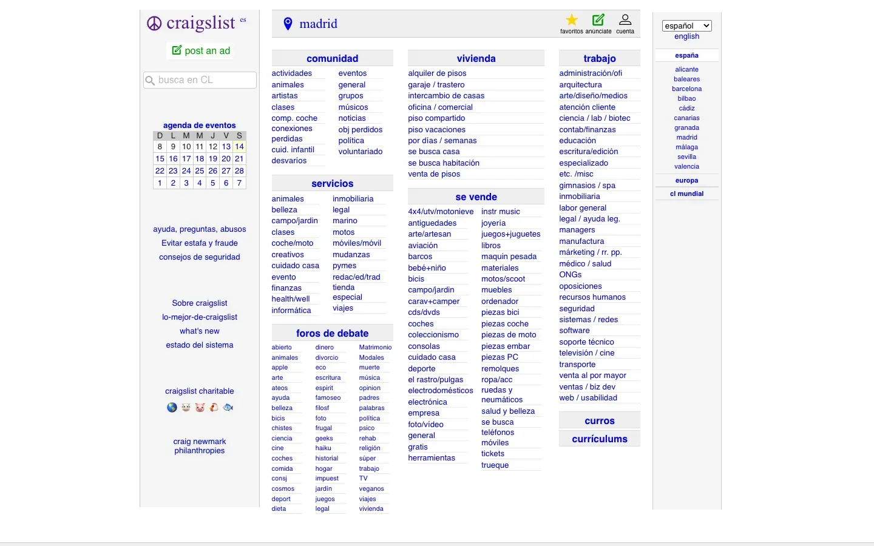
Task: Click the pig face emoji icon
Action: (x=200, y=407)
